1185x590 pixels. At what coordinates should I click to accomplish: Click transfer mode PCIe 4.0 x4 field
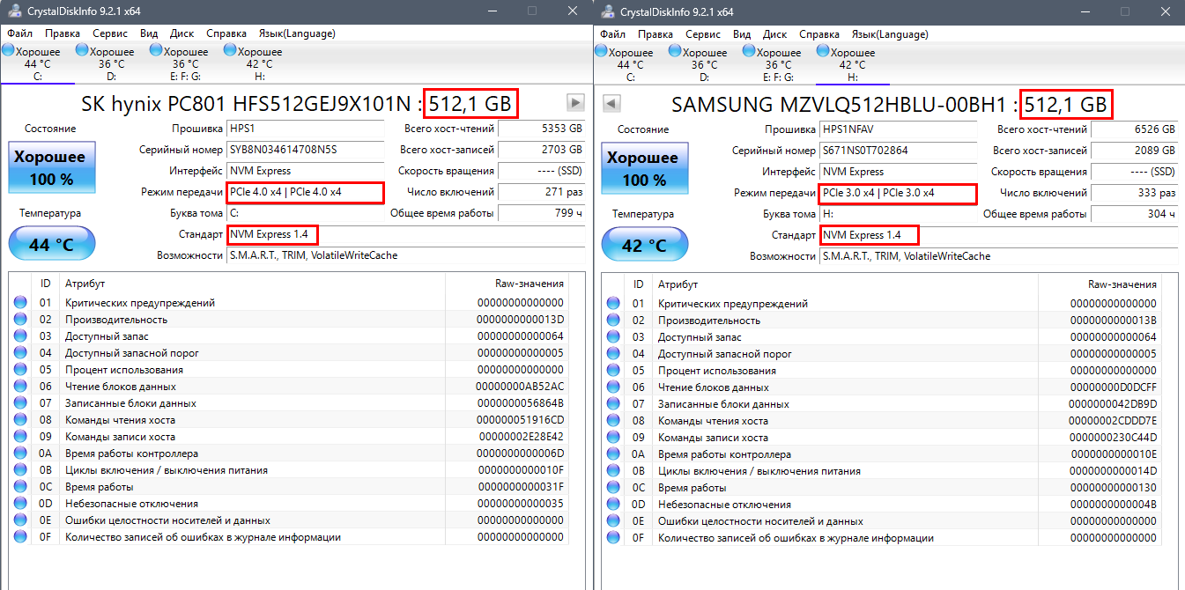point(306,192)
